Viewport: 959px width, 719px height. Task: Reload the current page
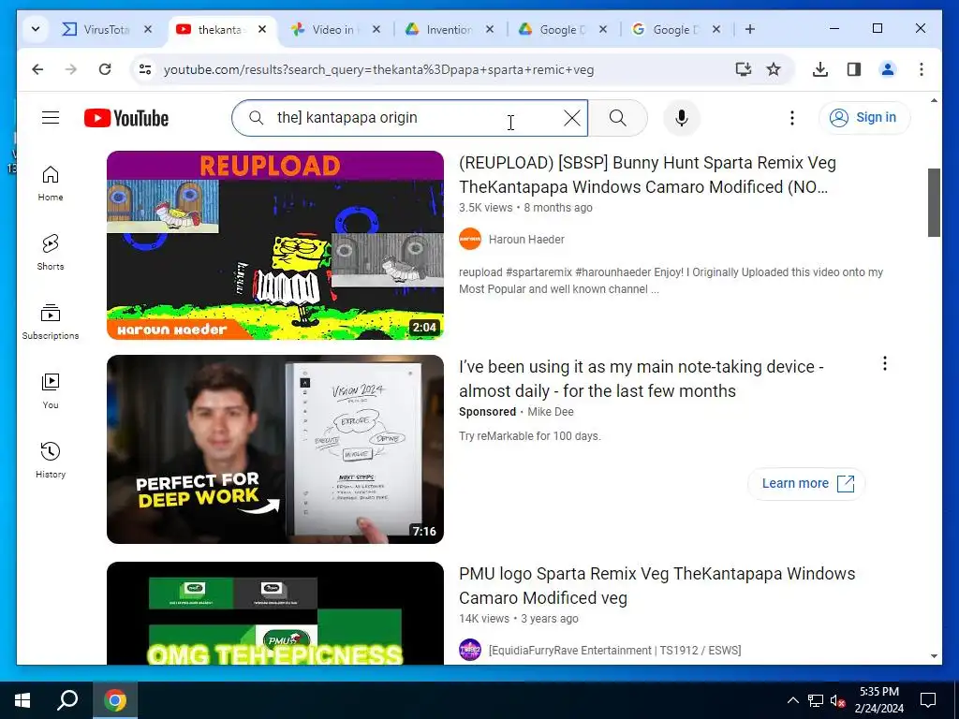(105, 69)
